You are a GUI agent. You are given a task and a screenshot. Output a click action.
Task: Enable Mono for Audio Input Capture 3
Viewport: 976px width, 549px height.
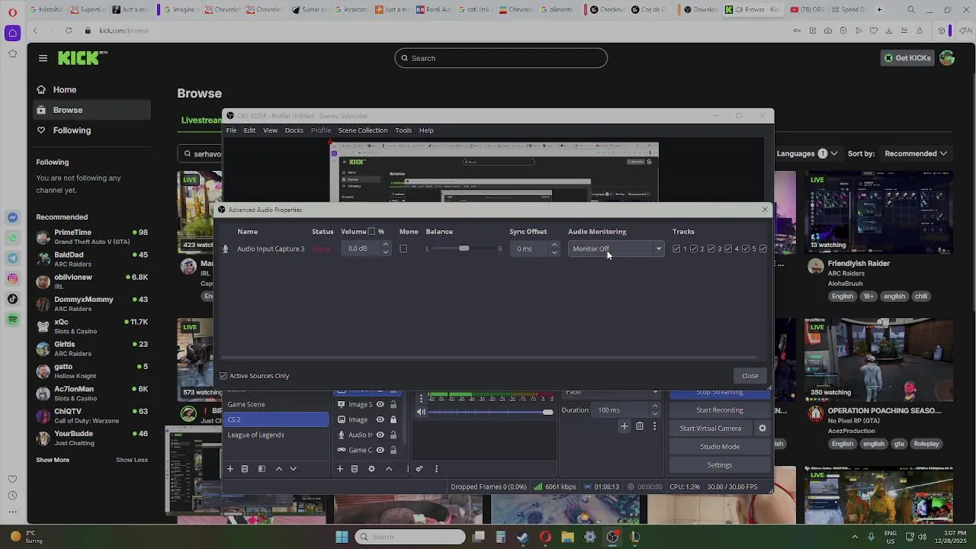click(x=403, y=249)
